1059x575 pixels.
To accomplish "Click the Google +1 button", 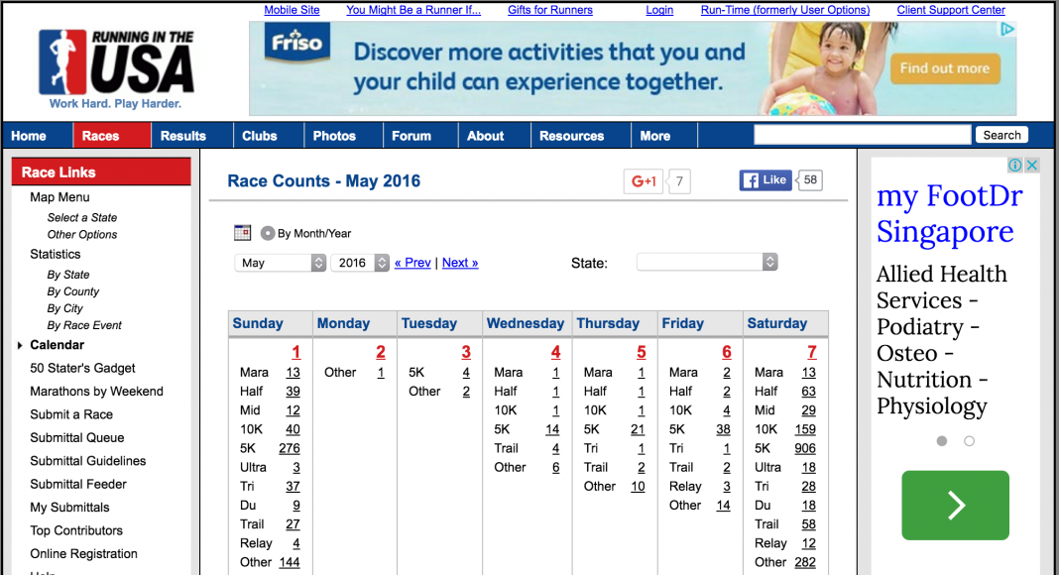I will point(643,180).
